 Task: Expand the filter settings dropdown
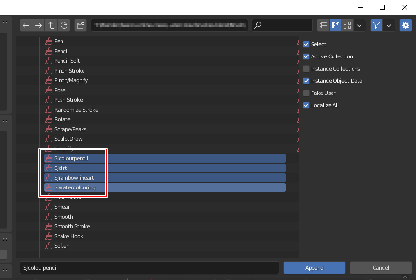(389, 25)
